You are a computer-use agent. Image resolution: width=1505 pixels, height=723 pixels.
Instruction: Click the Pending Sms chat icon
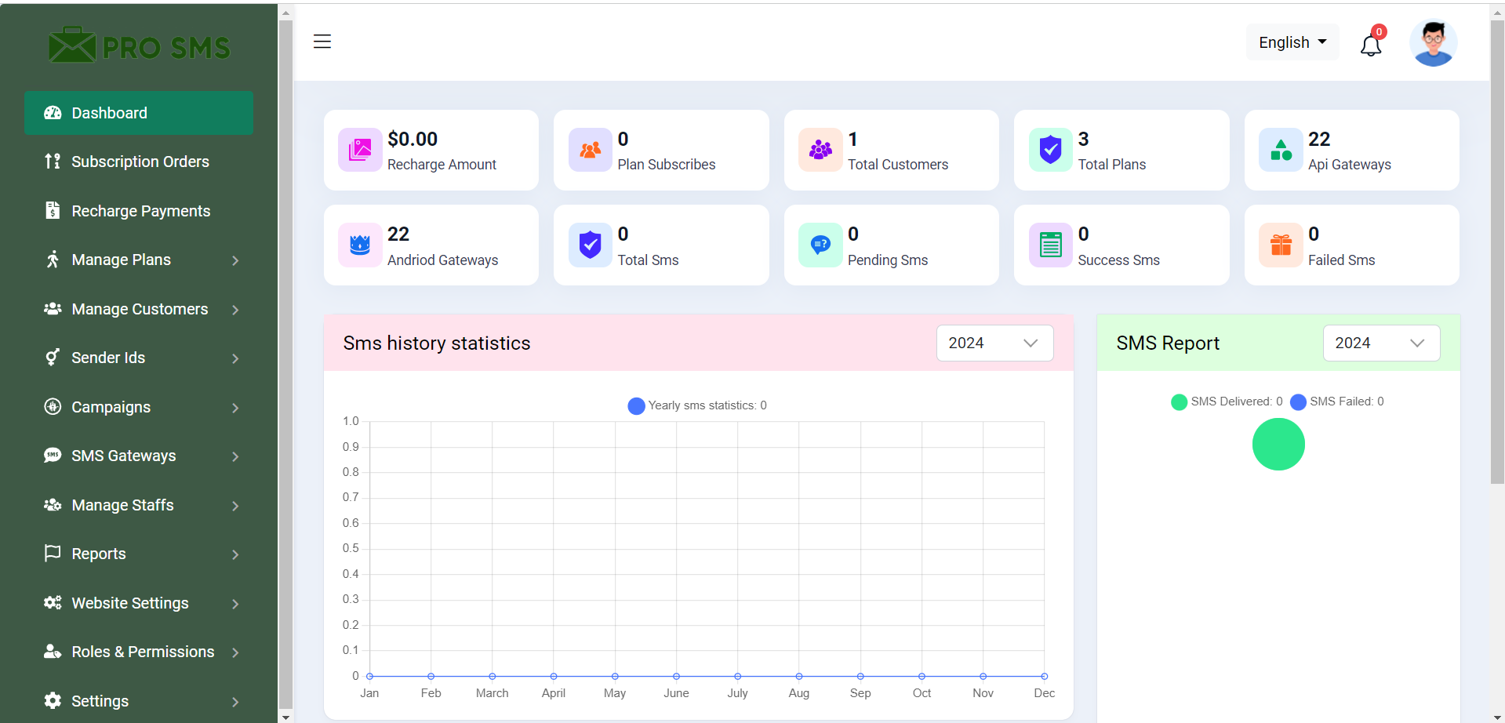coord(820,245)
